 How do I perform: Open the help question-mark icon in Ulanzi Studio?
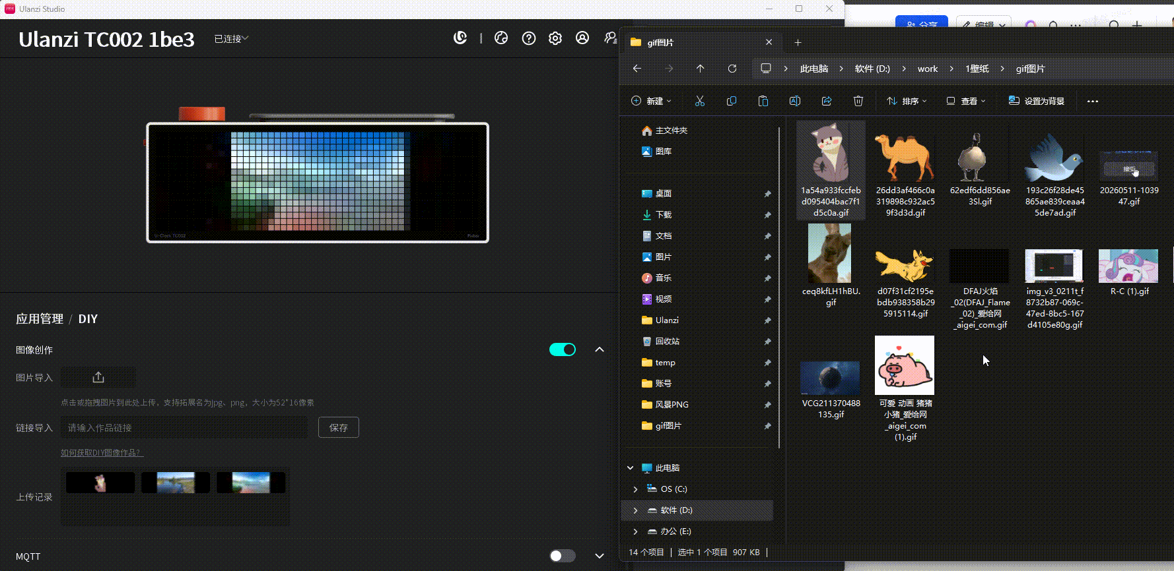coord(528,38)
